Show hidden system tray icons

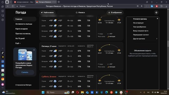pos(141,92)
